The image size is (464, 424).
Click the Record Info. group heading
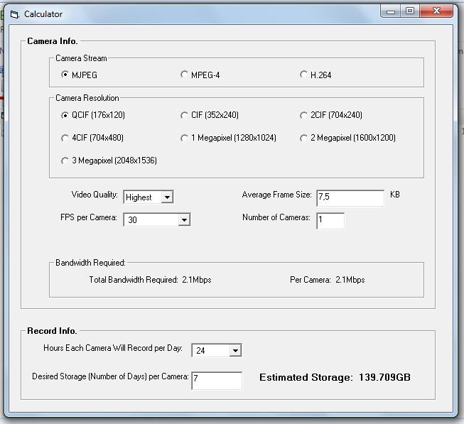[x=52, y=330]
